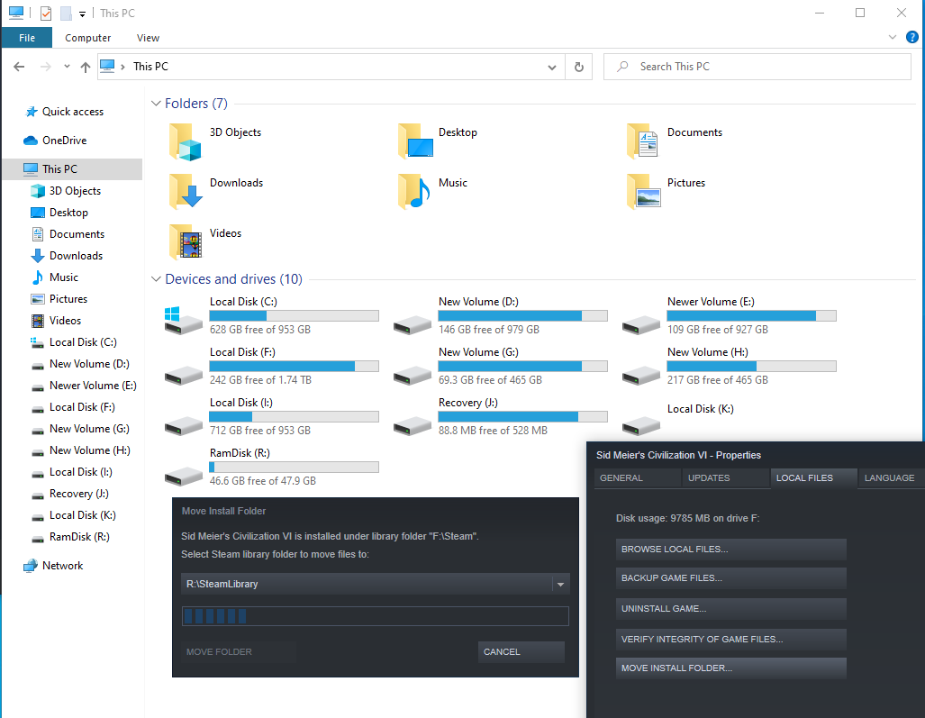Click the Recovery (J:) usage bar
925x718 pixels.
coord(522,416)
